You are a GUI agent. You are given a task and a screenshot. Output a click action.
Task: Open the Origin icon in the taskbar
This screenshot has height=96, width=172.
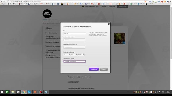click(35, 92)
